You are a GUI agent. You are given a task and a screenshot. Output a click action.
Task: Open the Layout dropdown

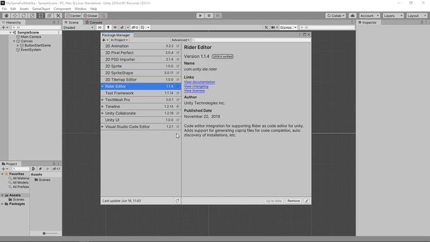coord(417,15)
